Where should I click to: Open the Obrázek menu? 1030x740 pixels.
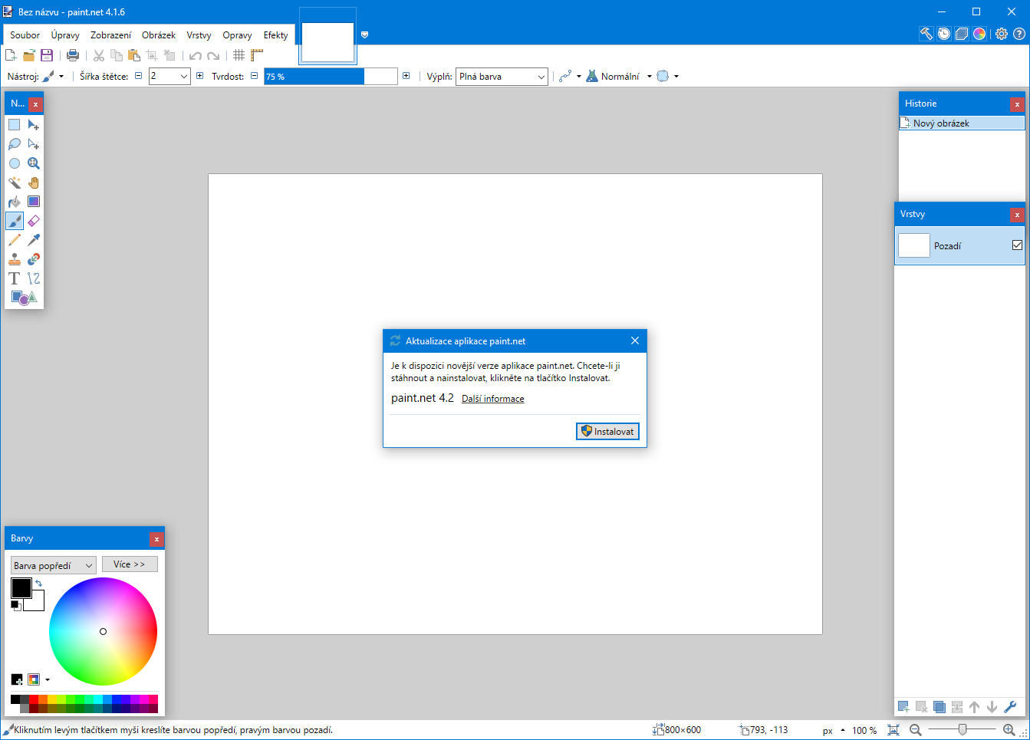point(159,35)
